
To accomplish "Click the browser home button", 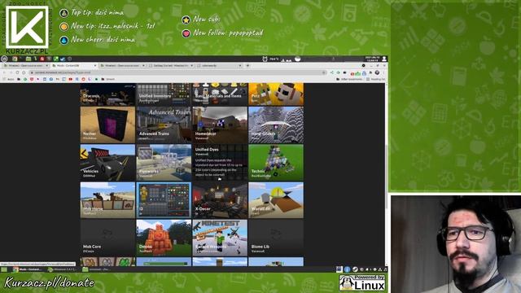I will 24,72.
